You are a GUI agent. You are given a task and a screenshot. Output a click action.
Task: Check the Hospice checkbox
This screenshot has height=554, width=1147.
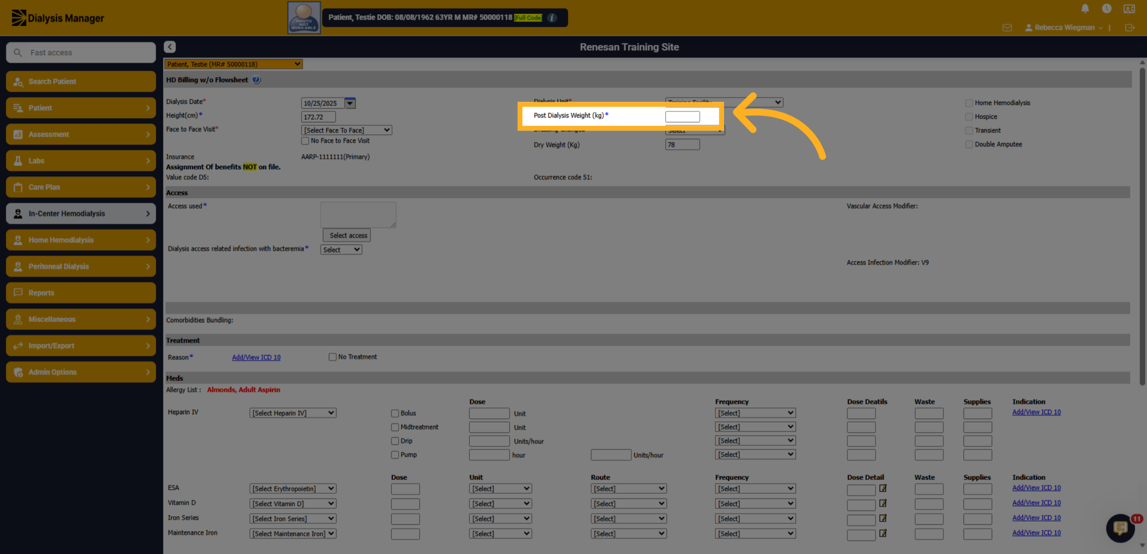pyautogui.click(x=969, y=117)
